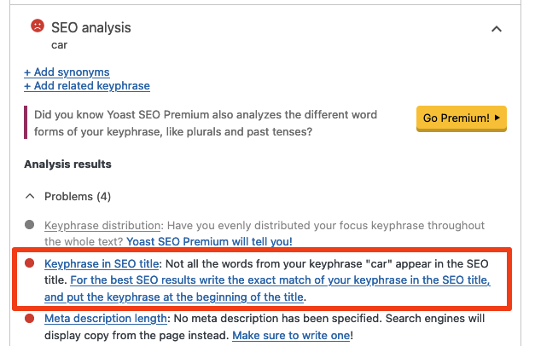Click the Make sure to write one link
Viewport: 535px width, 346px height.
point(290,336)
